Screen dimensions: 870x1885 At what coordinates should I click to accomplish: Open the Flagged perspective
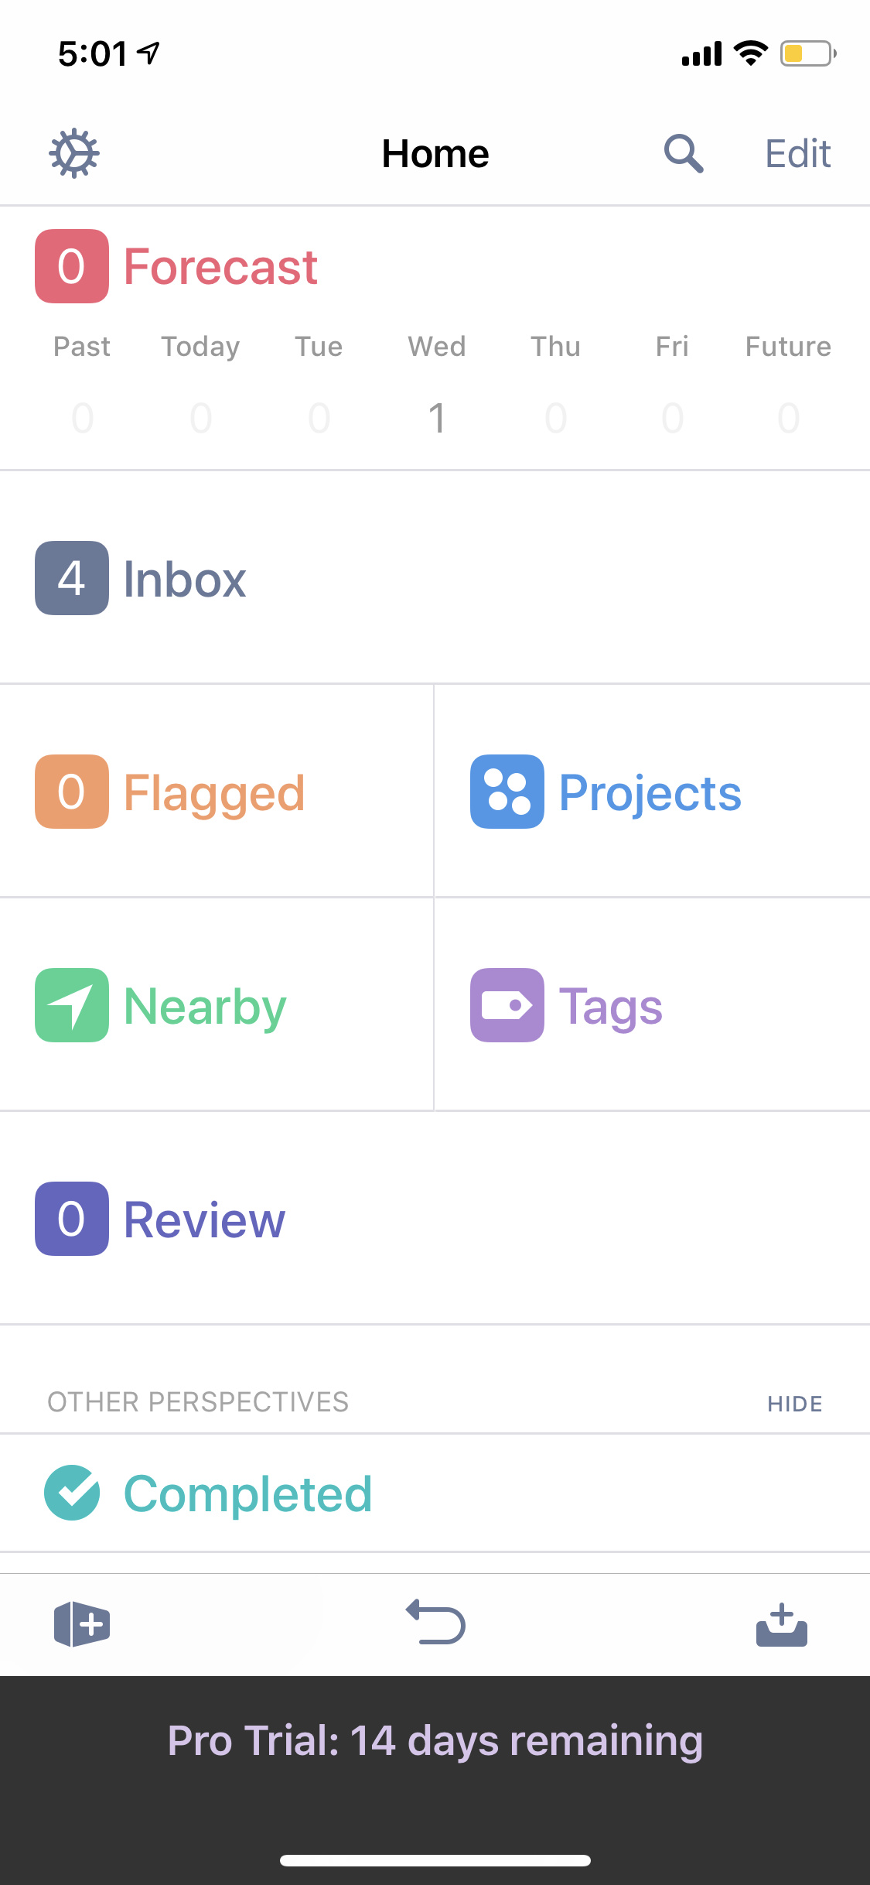[217, 792]
